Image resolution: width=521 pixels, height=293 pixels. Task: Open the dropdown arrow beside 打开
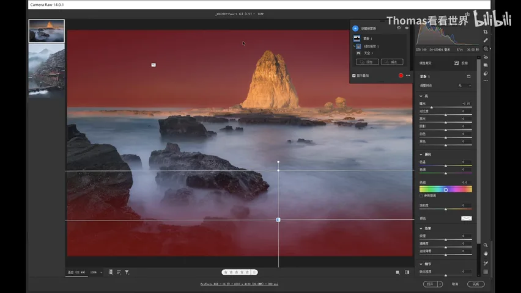(440, 284)
